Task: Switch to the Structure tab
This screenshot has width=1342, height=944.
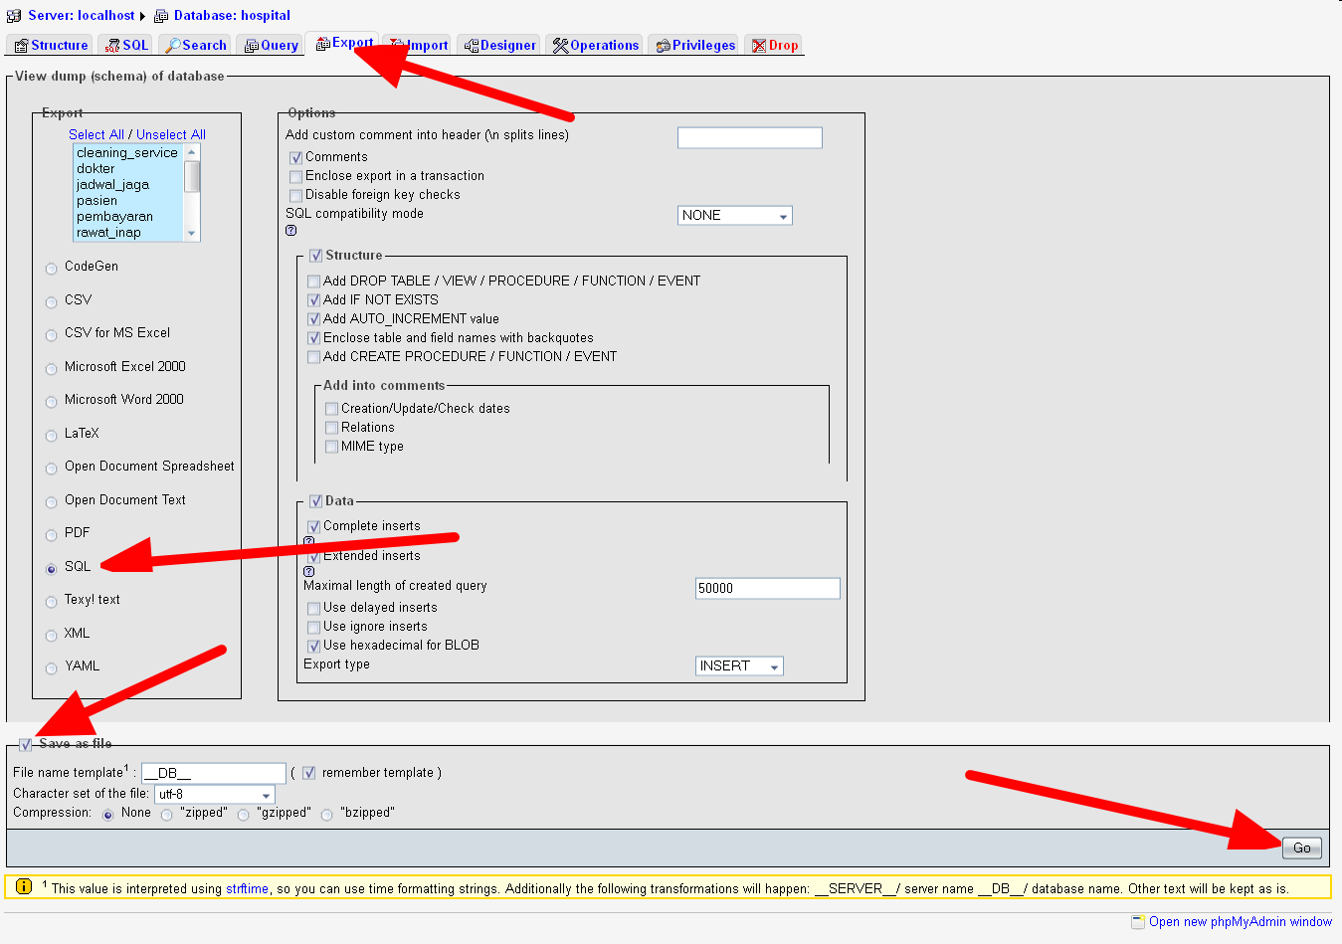Action: click(49, 45)
